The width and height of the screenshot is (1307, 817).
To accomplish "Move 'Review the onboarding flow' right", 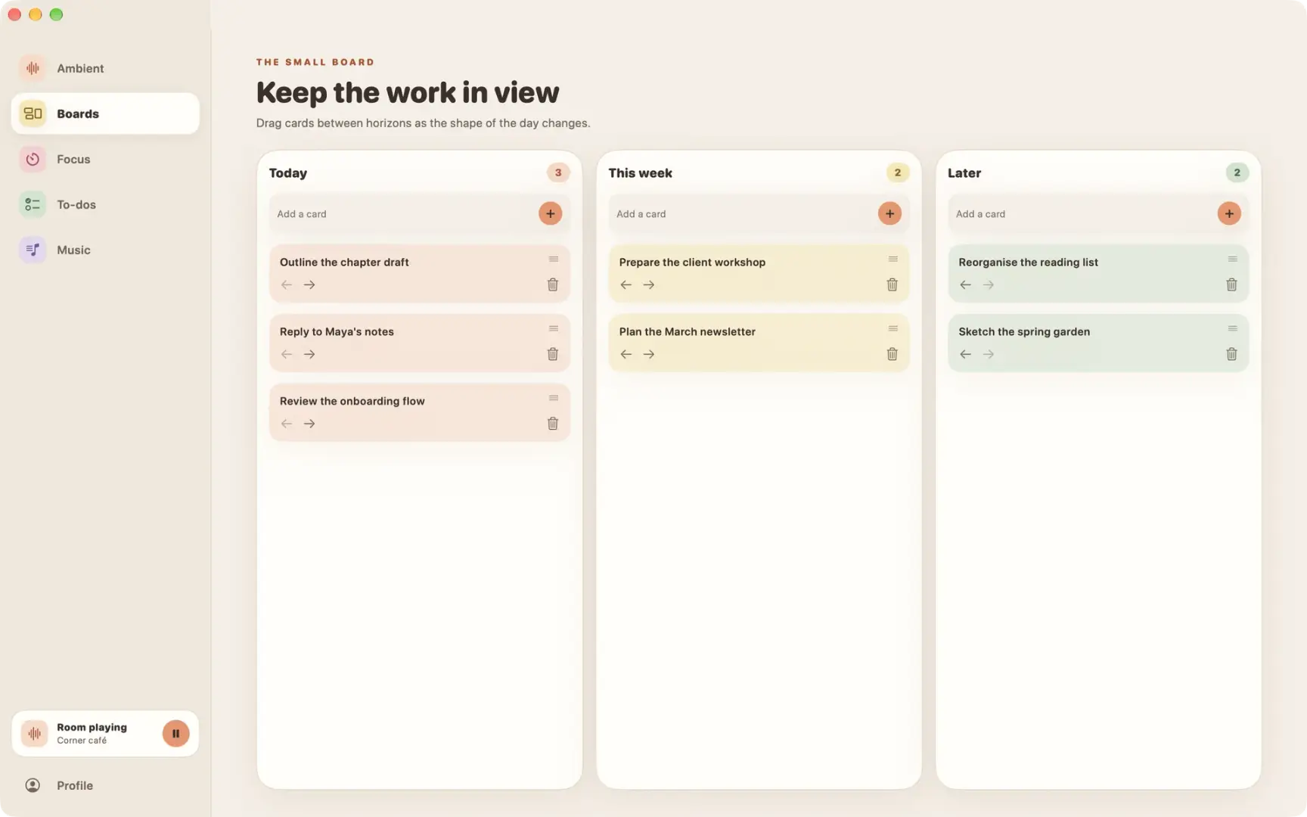I will coord(309,424).
